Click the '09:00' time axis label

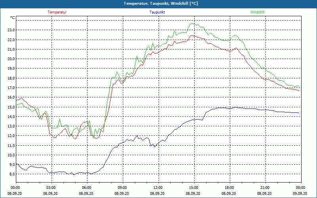click(x=123, y=188)
